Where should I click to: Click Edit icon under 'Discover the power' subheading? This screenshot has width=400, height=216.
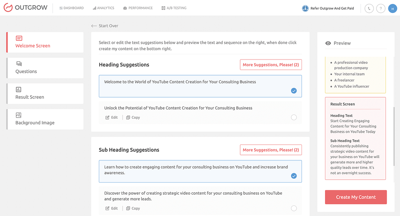[x=107, y=209]
